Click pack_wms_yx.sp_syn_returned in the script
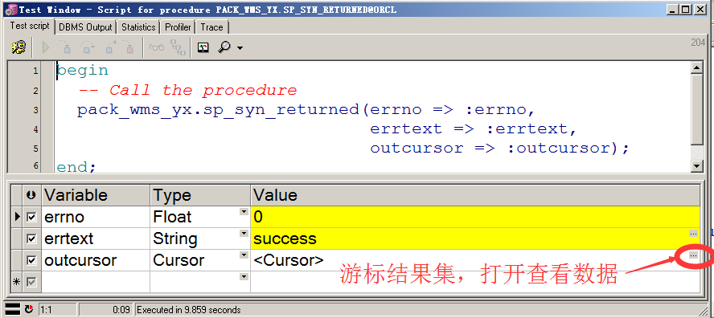This screenshot has width=714, height=318. [218, 110]
